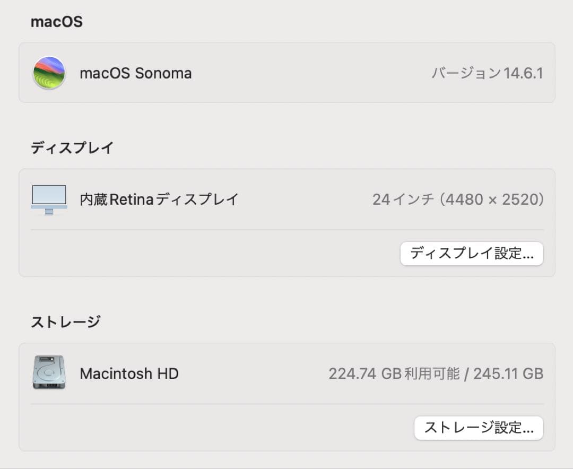Viewport: 573px width, 469px height.
Task: Click the macOS Sonoma wallpaper icon
Action: click(49, 73)
